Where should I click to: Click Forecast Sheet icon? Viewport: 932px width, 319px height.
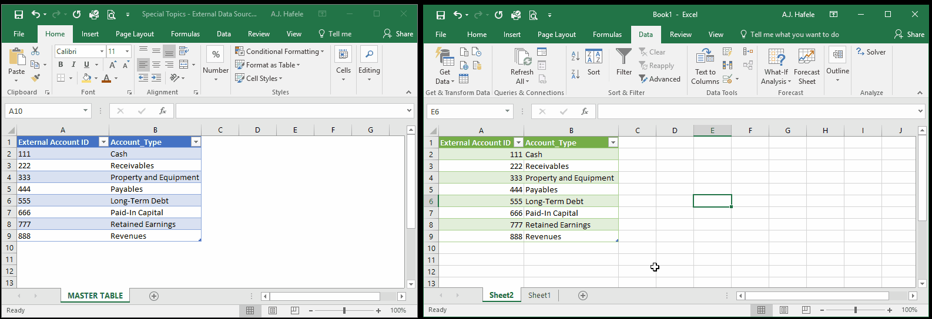click(x=807, y=66)
